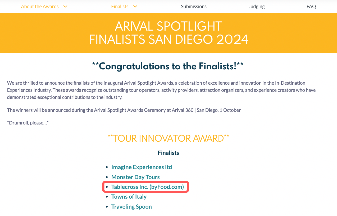Open the Judging navigation link
Image resolution: width=337 pixels, height=216 pixels.
(x=257, y=7)
